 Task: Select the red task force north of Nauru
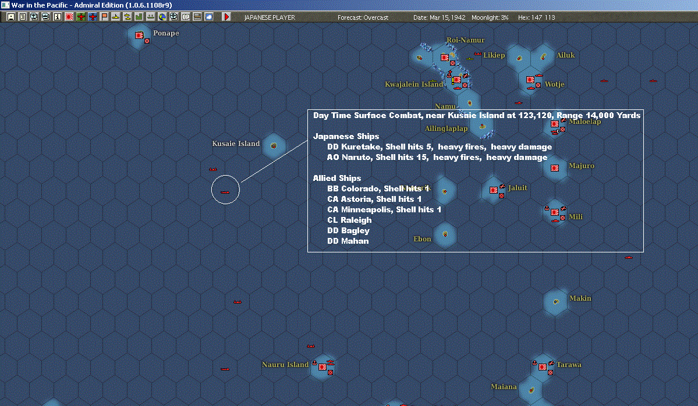click(311, 346)
